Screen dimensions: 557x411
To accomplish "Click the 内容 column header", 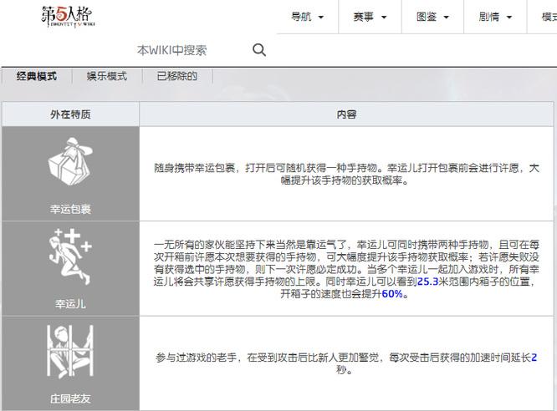I will 346,114.
